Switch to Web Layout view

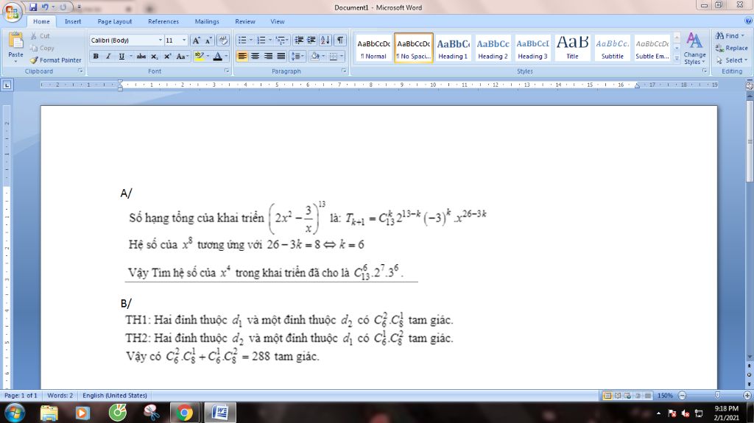627,396
